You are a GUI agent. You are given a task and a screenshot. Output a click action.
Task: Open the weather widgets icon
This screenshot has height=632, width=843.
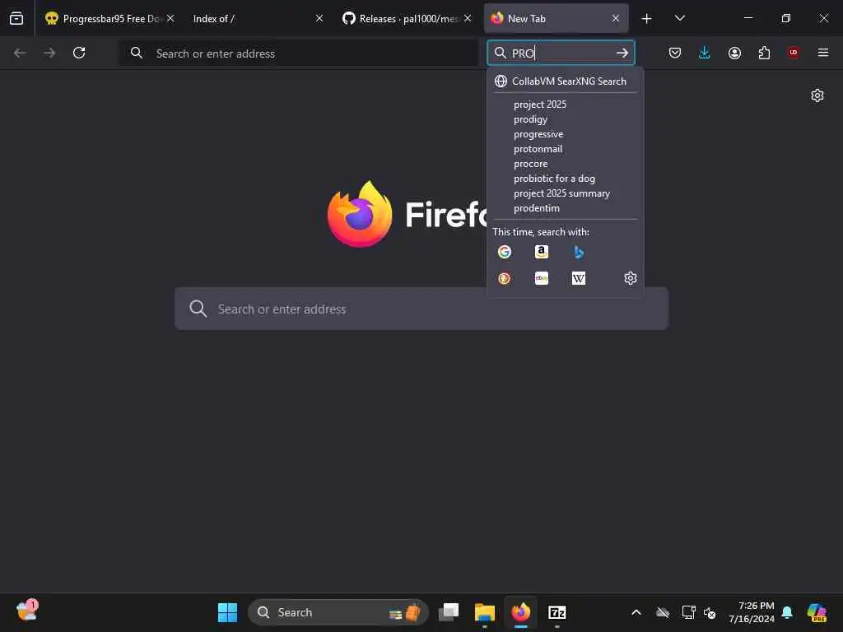click(x=27, y=611)
